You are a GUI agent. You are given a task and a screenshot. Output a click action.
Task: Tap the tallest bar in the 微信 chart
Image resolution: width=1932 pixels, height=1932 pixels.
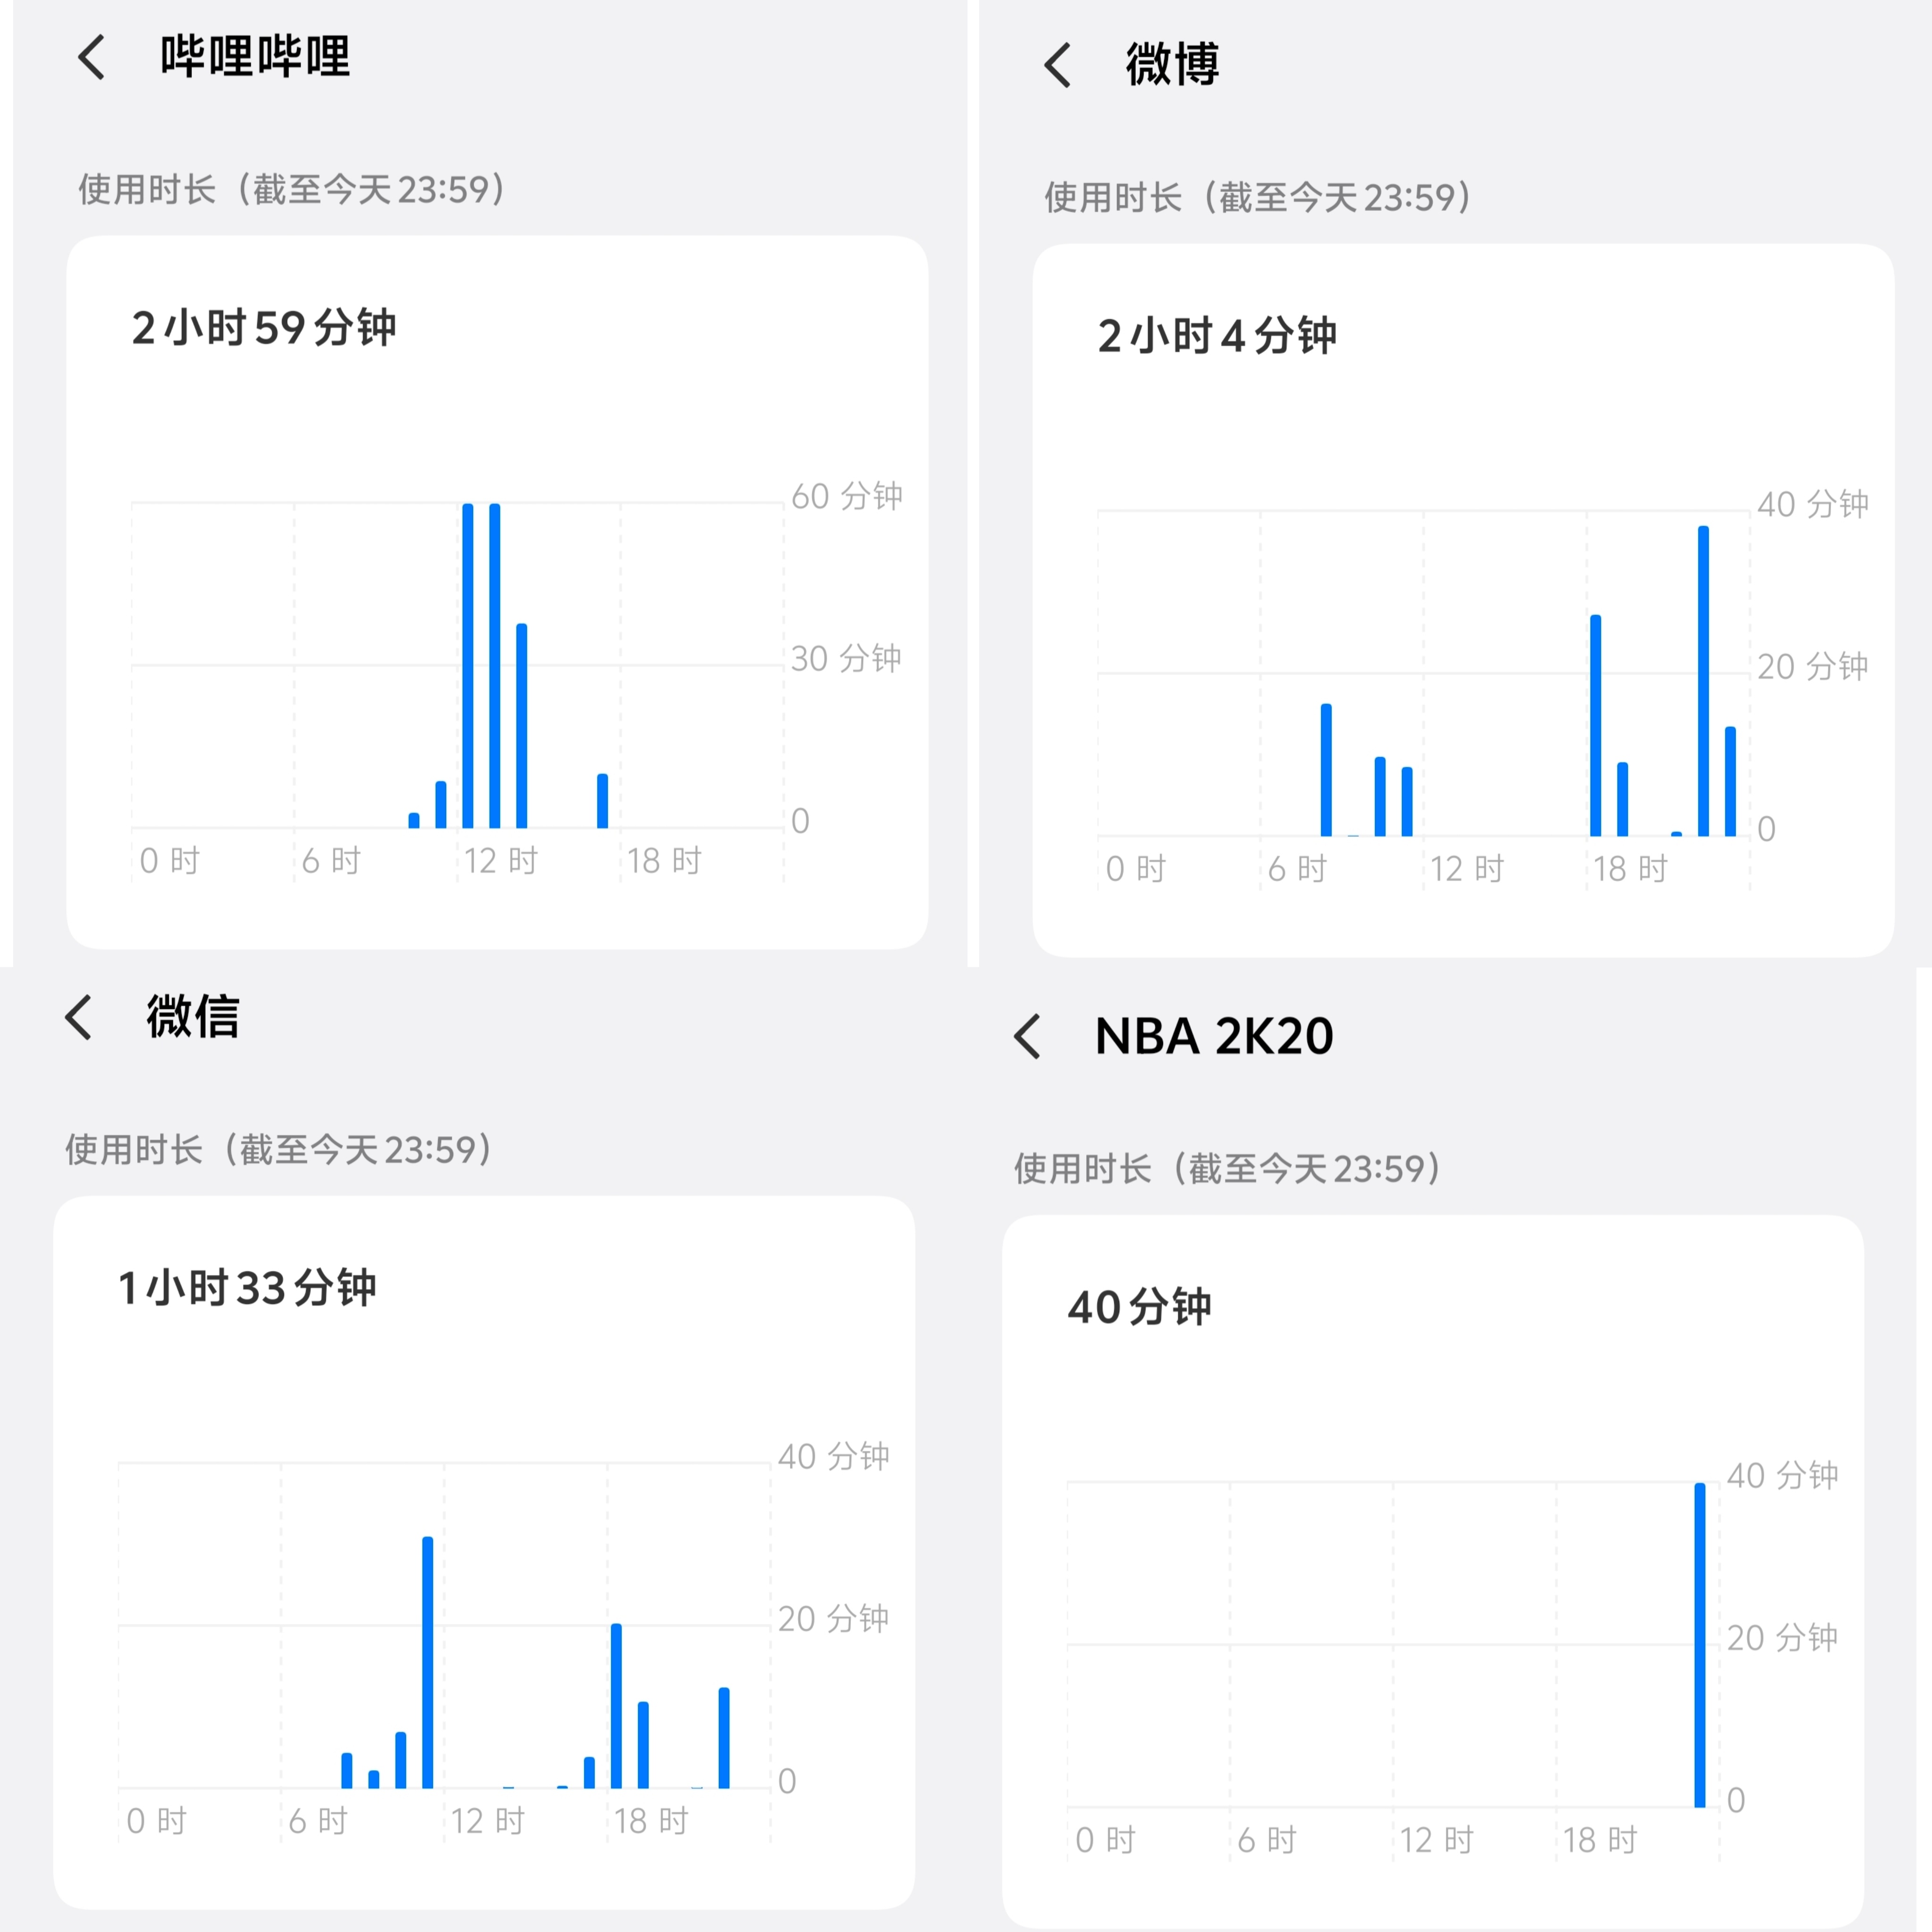[427, 1662]
